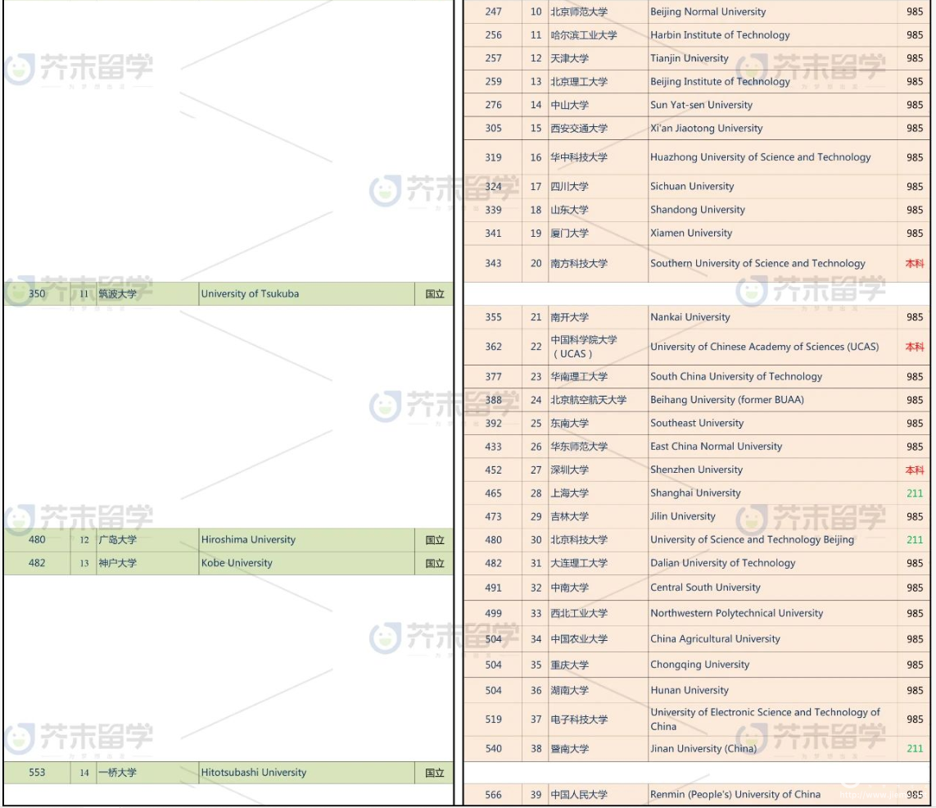The image size is (936, 808).
Task: Click China Agricultural University cell
Action: (x=772, y=639)
